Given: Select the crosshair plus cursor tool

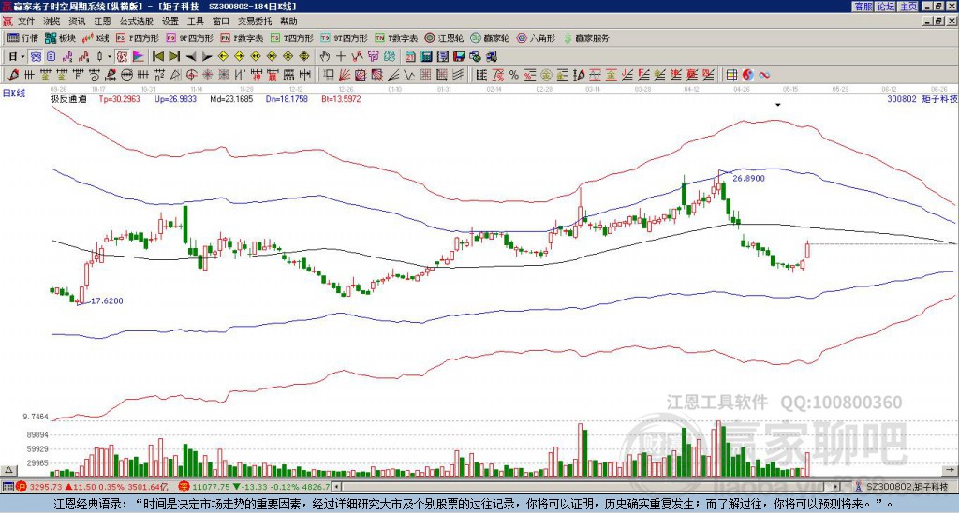Looking at the screenshot, I should pyautogui.click(x=341, y=57).
